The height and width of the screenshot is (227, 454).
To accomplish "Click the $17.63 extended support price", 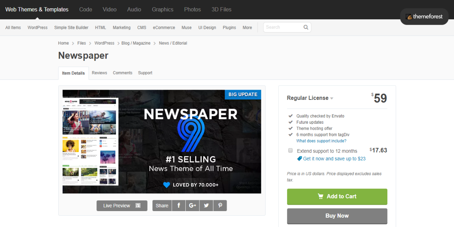I will click(x=378, y=150).
